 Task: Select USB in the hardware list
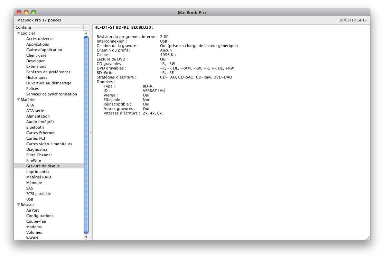coord(30,199)
